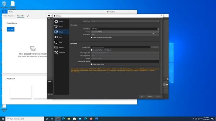Add a scene with OBS plus button

[x=49, y=95]
